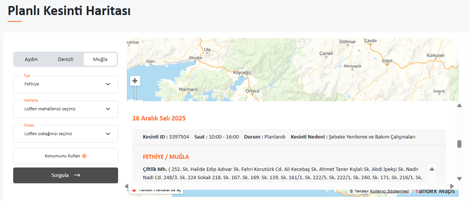Click the horizontal scroll left arrow

click(x=126, y=186)
